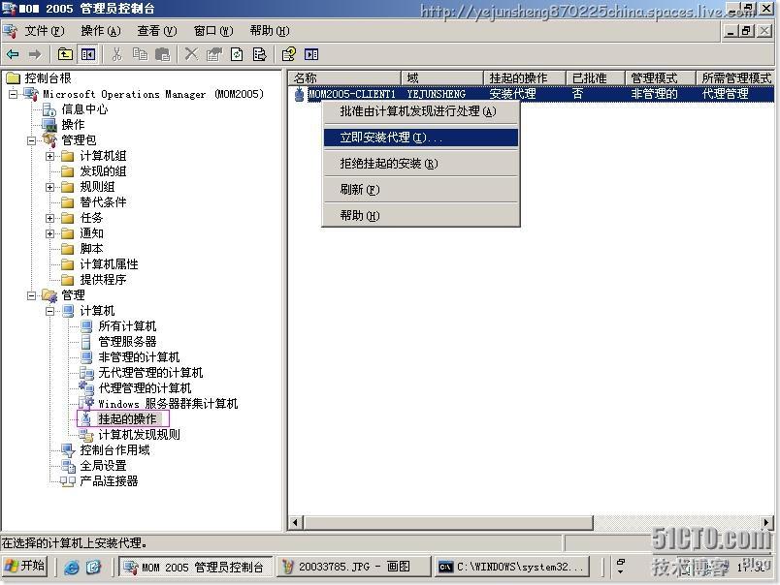The height and width of the screenshot is (585, 780).
Task: Select 代理管理的计算机 in the tree
Action: pos(145,387)
